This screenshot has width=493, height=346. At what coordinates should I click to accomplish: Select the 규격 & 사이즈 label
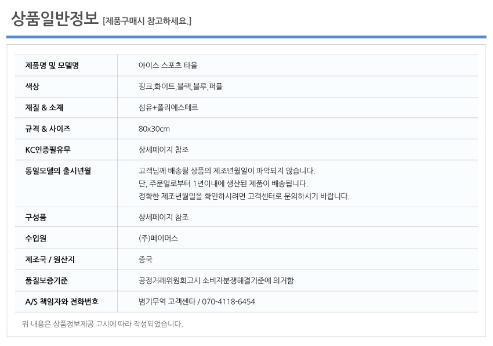point(48,129)
